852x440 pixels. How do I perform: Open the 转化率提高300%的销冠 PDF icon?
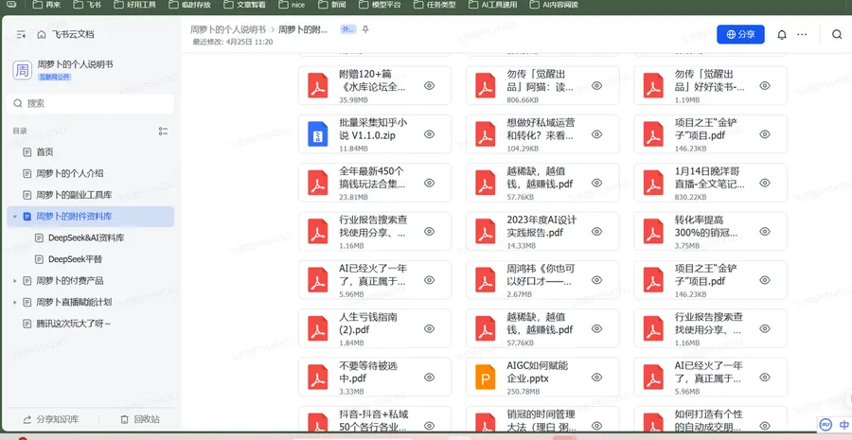[653, 231]
